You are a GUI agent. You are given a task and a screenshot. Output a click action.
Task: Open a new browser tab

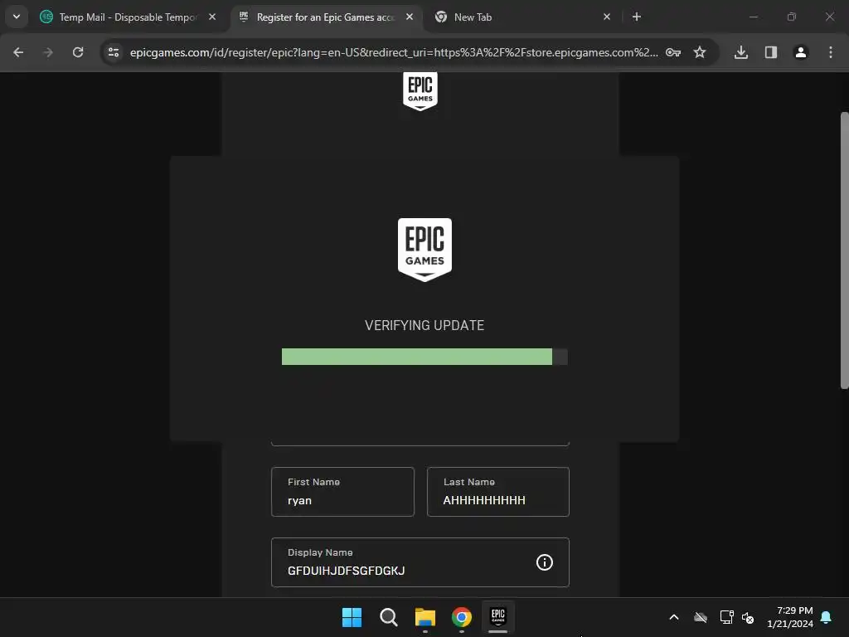(637, 17)
